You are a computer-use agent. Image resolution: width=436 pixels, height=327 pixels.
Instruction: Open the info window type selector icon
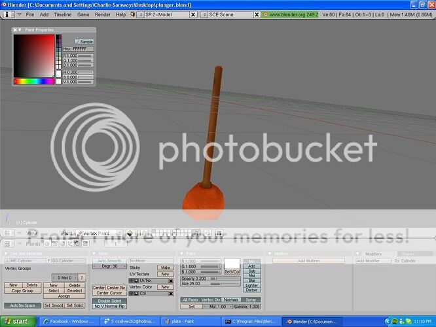point(7,14)
